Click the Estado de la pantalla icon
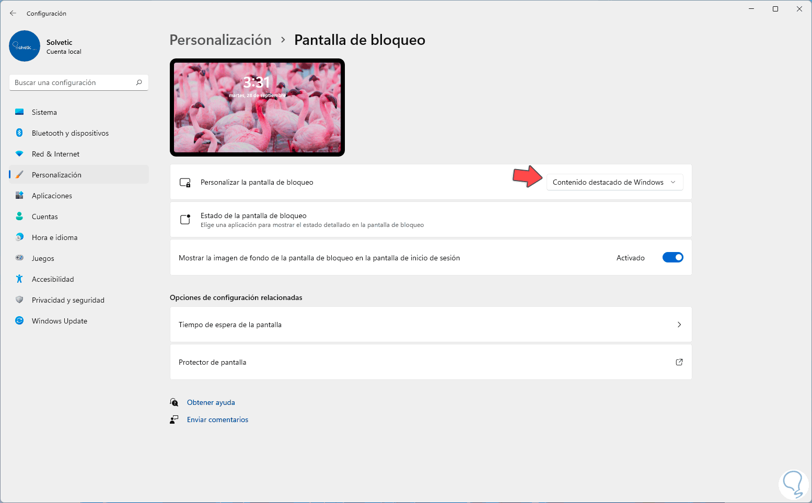 click(x=185, y=220)
